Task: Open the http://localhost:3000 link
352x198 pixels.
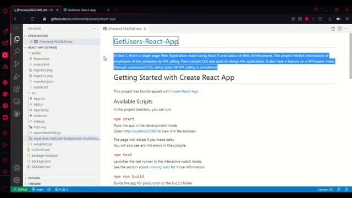Action: pyautogui.click(x=140, y=131)
